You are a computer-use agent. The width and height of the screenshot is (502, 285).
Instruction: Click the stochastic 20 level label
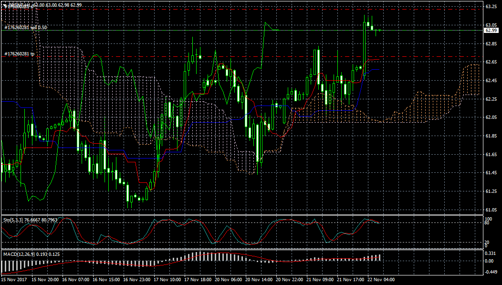(487, 242)
